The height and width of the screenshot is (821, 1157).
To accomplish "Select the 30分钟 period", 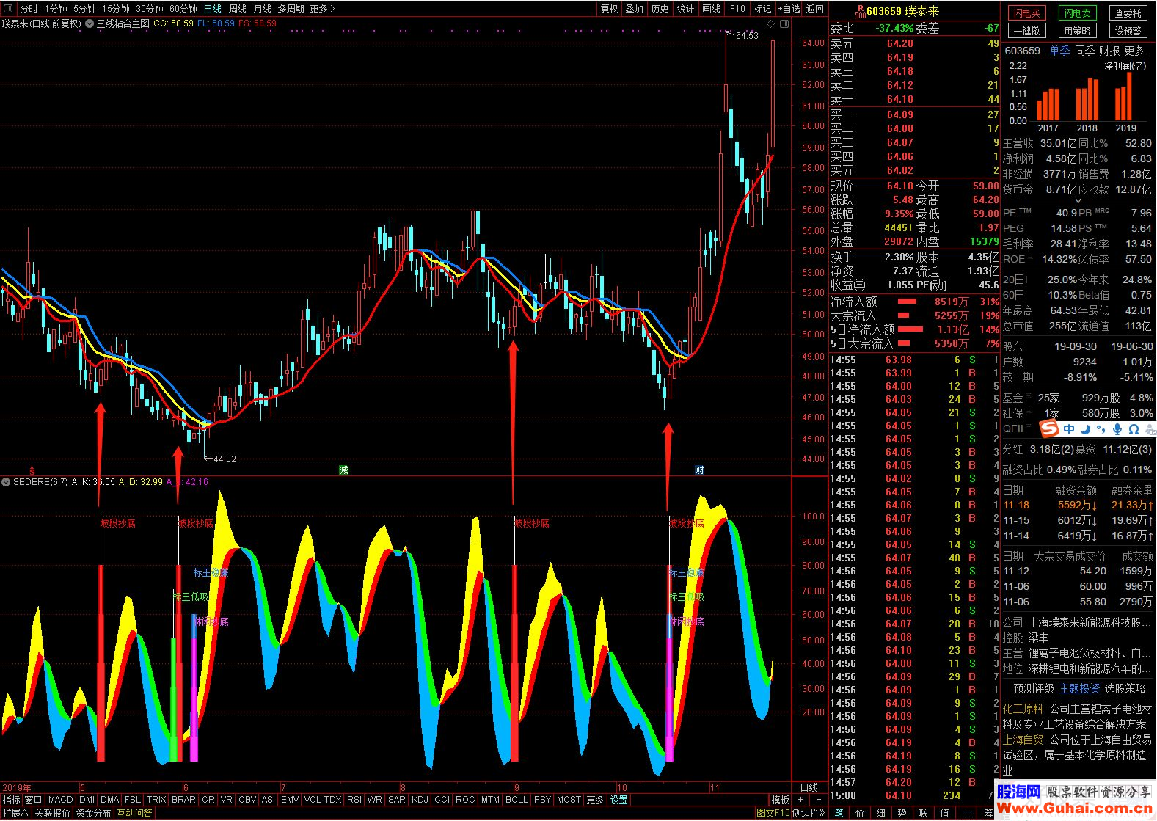I will (150, 9).
